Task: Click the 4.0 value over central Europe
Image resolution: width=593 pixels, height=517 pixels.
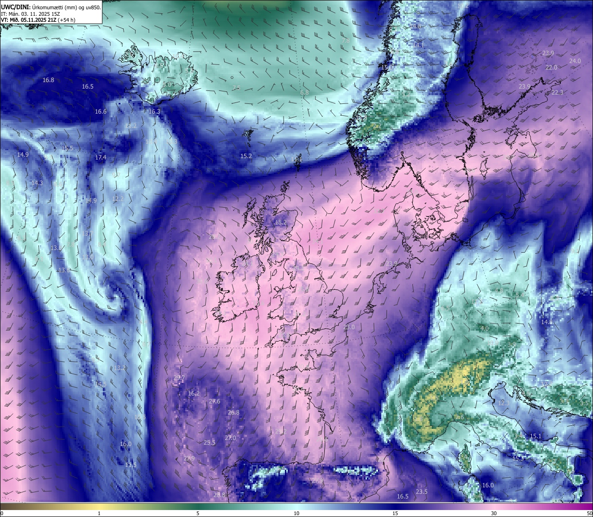Action: coord(485,329)
